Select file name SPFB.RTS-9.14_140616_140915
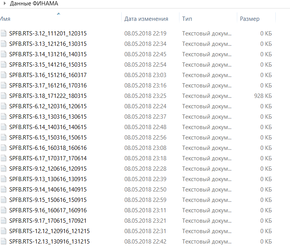Screen dimensions: 290x252 click(48, 190)
